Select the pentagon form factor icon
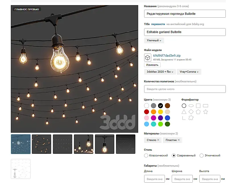Viewport: 232px width, 186px height. click(x=198, y=112)
